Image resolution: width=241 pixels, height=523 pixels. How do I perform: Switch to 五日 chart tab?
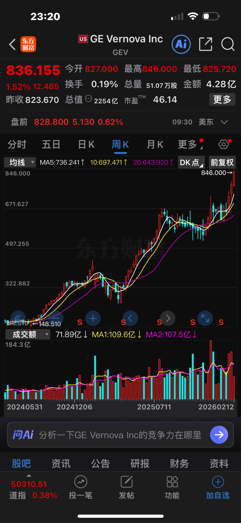tap(51, 144)
